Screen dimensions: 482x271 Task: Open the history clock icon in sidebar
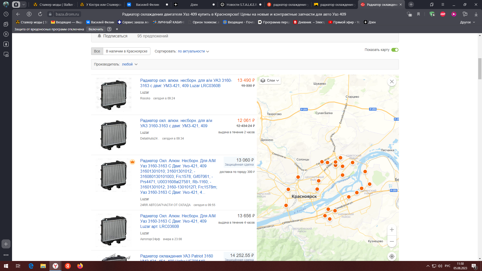pos(6,14)
